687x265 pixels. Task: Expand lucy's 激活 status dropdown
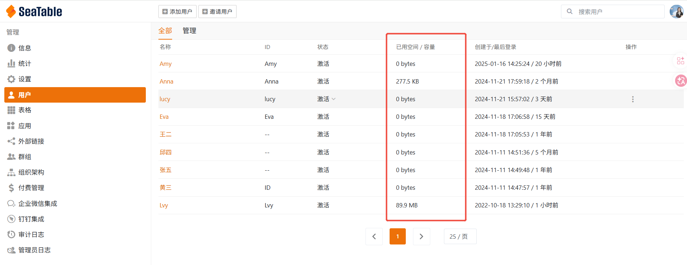tap(333, 99)
